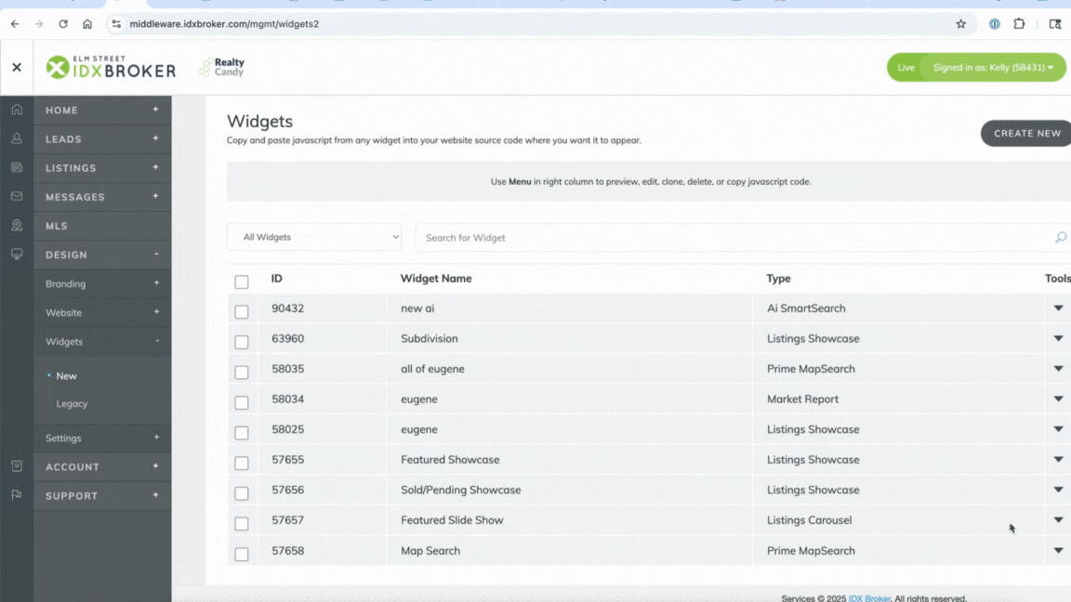This screenshot has height=602, width=1071.
Task: Open the MLS menu item
Action: tap(102, 226)
